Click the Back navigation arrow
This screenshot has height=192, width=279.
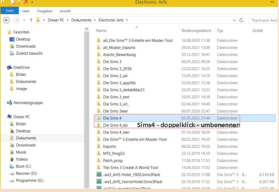6,20
